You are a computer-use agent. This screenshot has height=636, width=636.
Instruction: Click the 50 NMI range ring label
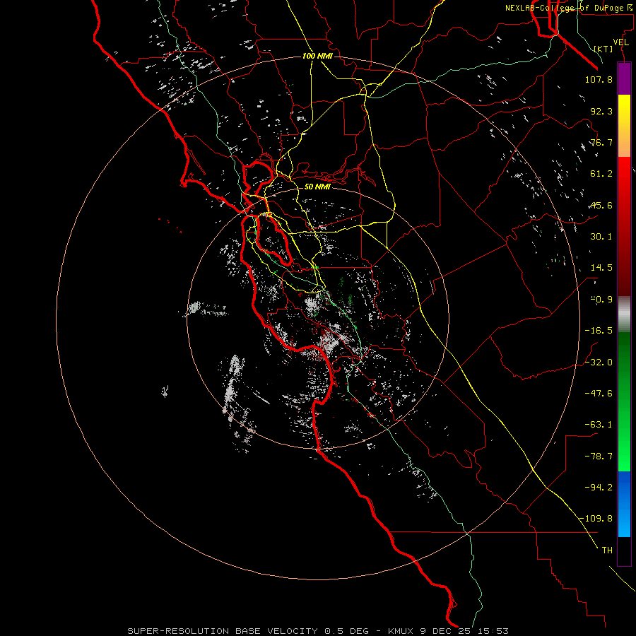[317, 187]
